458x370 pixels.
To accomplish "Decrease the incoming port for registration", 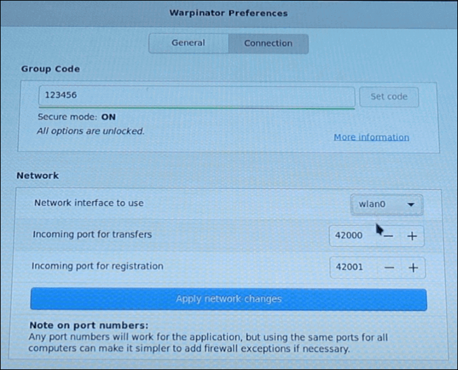I will click(389, 268).
